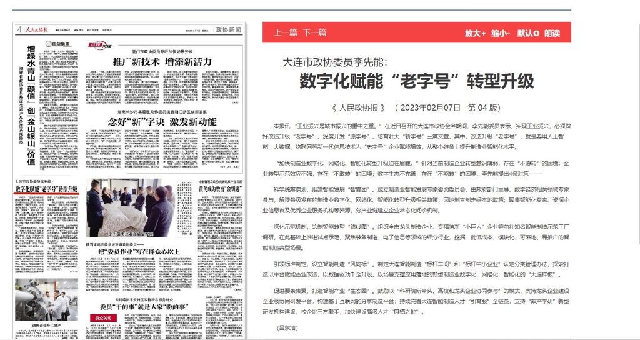Shrink text with 缩小- button
The height and width of the screenshot is (340, 640).
pyautogui.click(x=501, y=32)
